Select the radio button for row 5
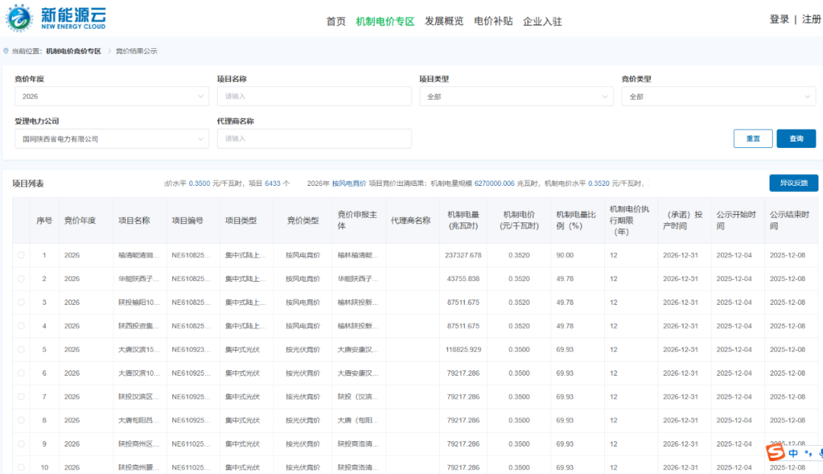This screenshot has height=474, width=823. [21, 350]
